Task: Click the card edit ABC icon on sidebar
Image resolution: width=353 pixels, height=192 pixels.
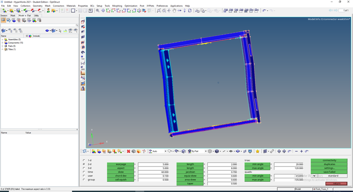Action: click(83, 73)
